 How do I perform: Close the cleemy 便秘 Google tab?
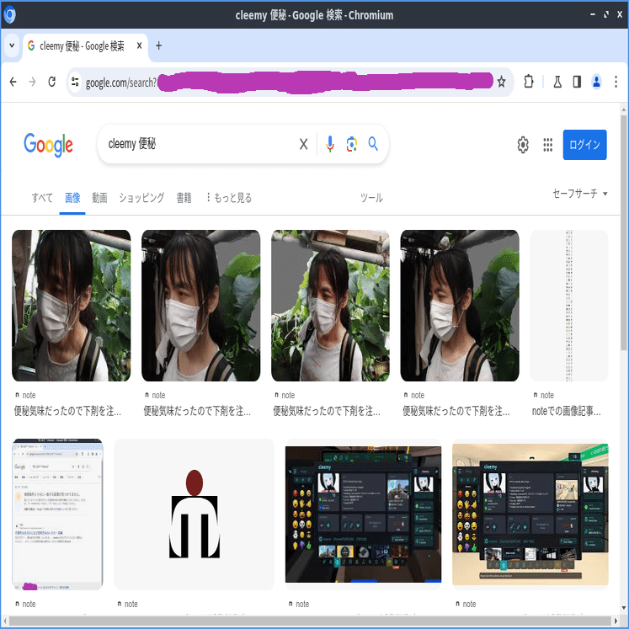(139, 45)
